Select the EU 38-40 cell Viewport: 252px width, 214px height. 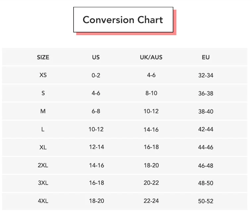[206, 111]
